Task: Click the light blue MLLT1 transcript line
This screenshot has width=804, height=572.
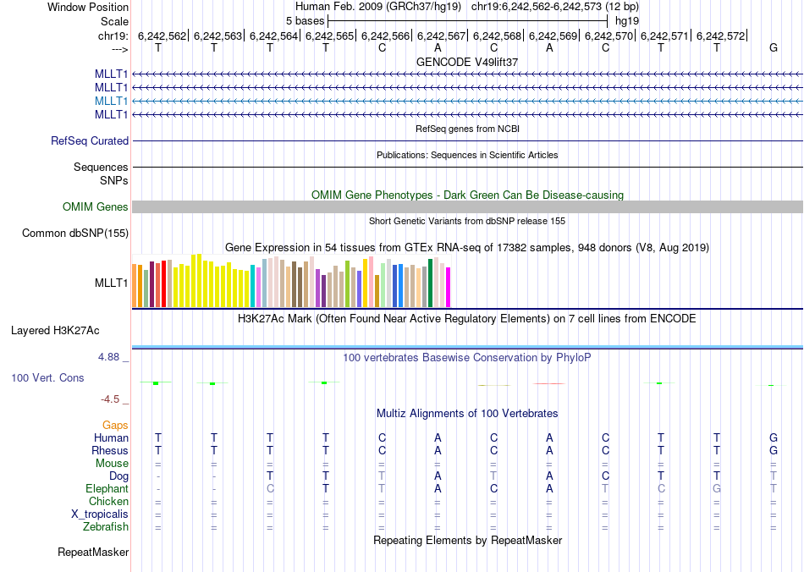Action: pos(467,101)
